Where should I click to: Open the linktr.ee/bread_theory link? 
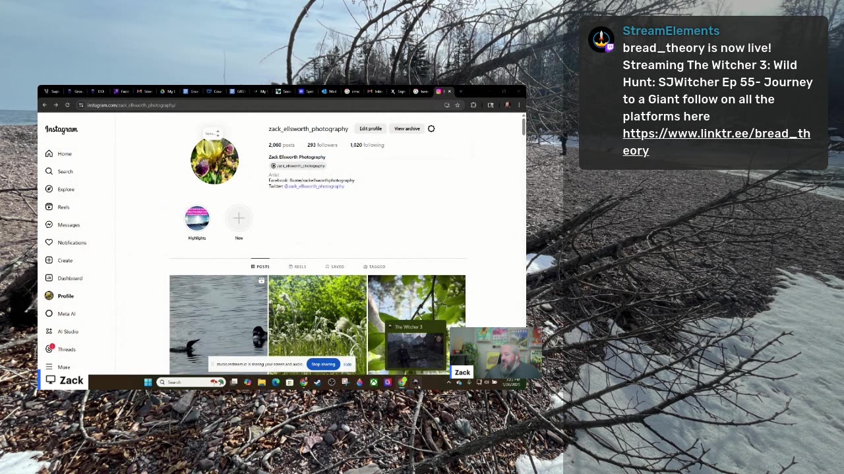click(716, 142)
